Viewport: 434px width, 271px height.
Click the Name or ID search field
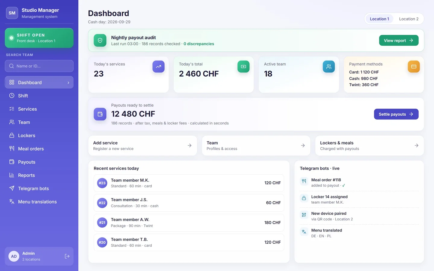click(x=39, y=66)
